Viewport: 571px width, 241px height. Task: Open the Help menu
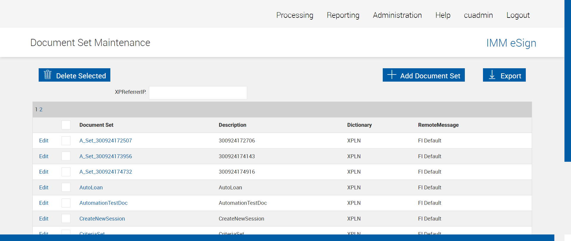click(x=443, y=15)
